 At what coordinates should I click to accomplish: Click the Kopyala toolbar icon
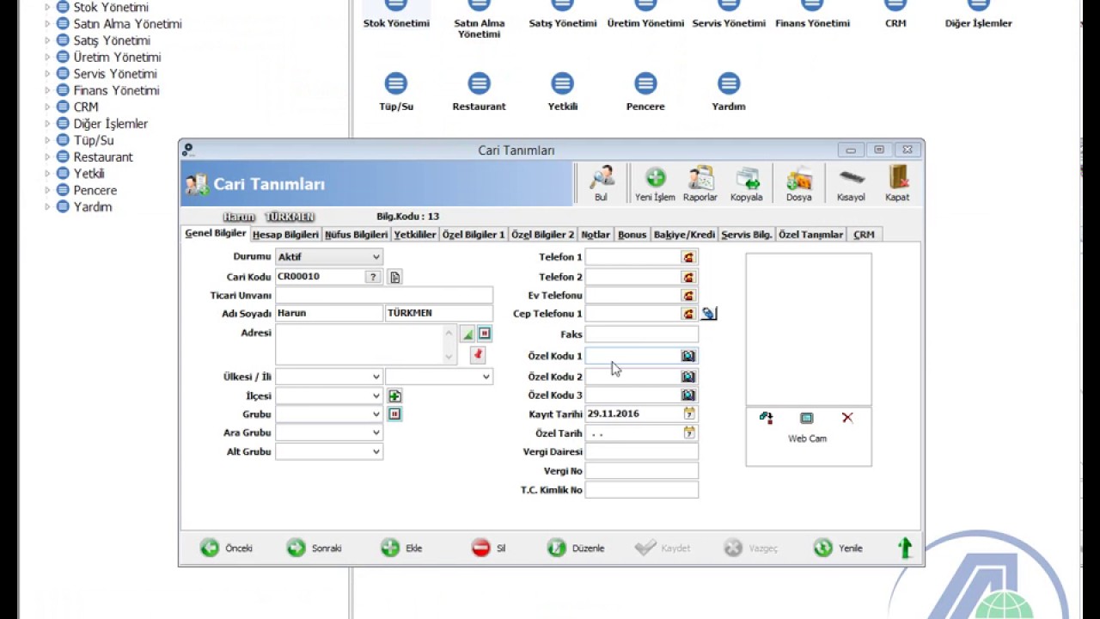746,179
